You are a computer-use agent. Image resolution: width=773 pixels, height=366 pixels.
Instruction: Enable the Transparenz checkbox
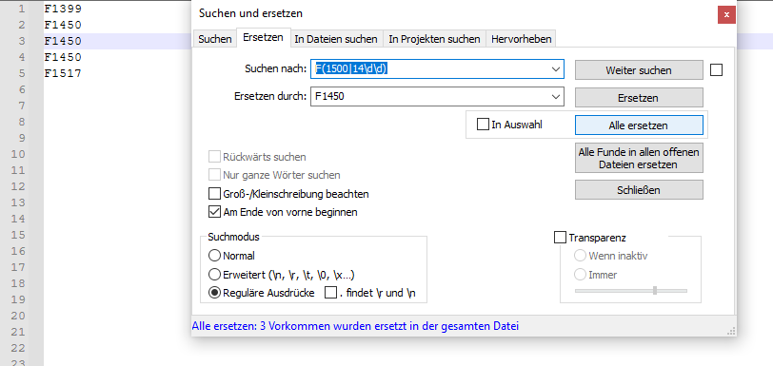click(560, 238)
